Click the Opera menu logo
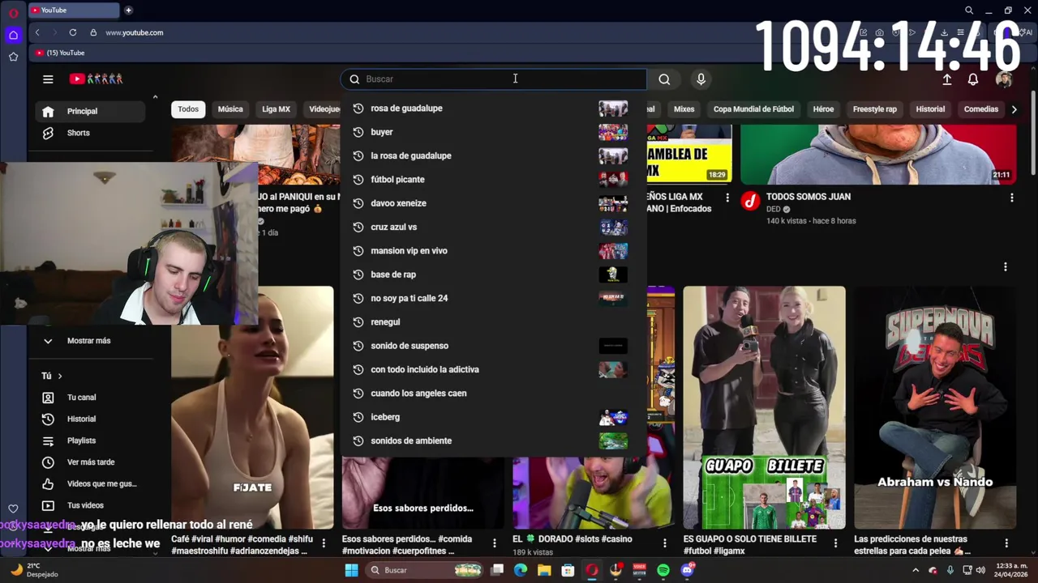 tap(13, 12)
